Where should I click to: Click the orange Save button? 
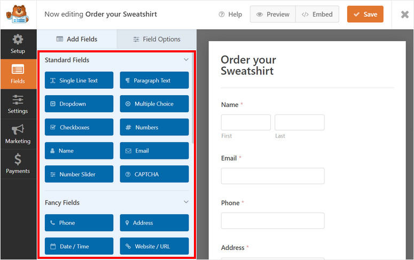365,14
